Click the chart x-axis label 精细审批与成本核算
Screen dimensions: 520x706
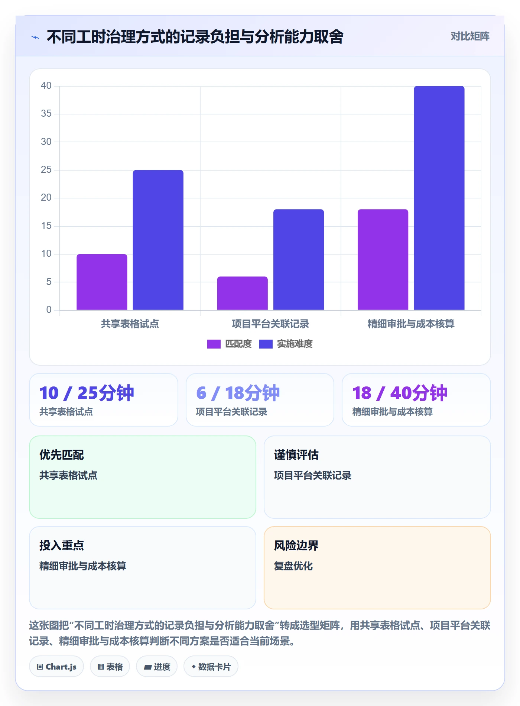tap(411, 324)
